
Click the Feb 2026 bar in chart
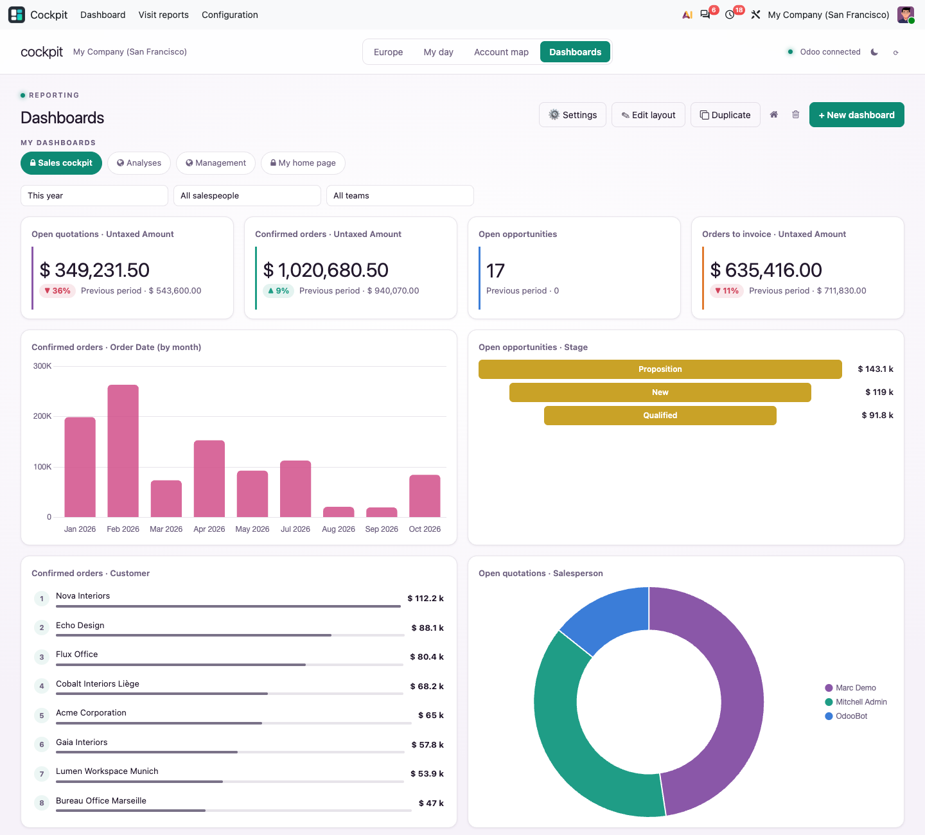point(123,451)
